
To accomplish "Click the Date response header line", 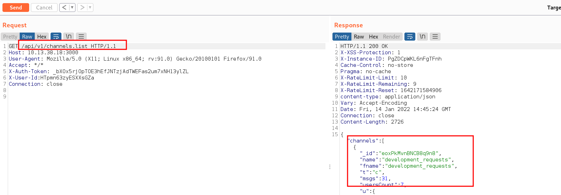I will [396, 109].
